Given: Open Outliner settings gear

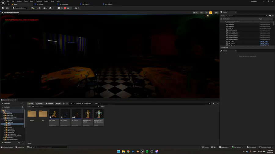Looking at the screenshot, I should click(273, 16).
